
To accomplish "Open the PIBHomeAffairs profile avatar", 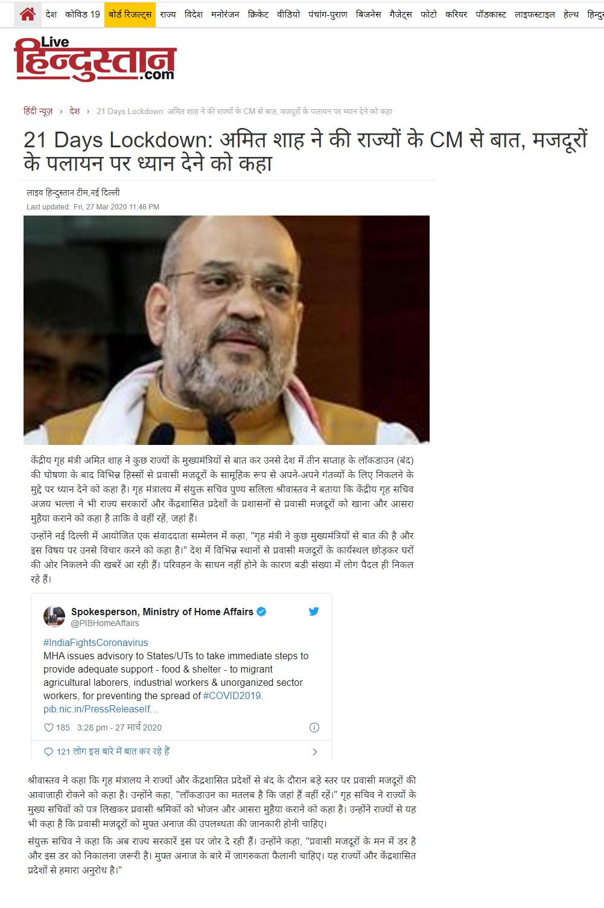I will click(54, 616).
